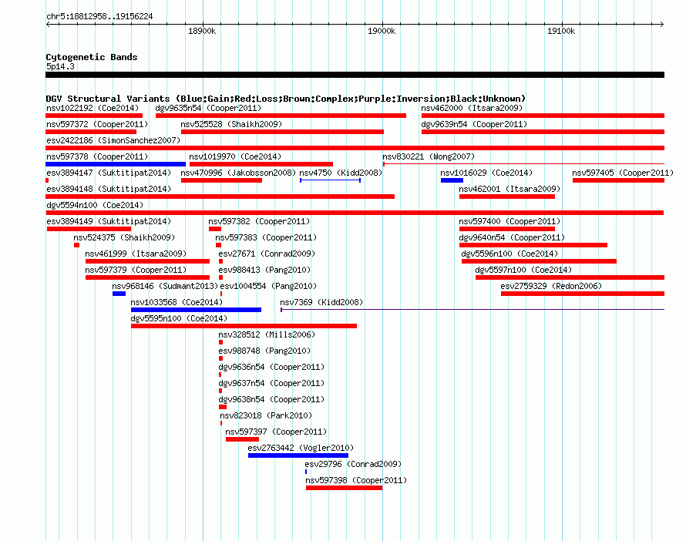Click nsv597379 (Cooper2011) label
The image size is (686, 541).
point(136,270)
